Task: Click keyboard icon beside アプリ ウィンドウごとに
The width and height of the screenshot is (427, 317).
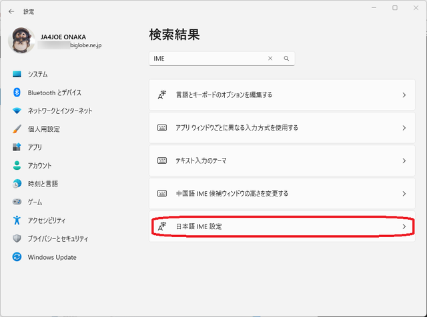Action: coord(162,128)
